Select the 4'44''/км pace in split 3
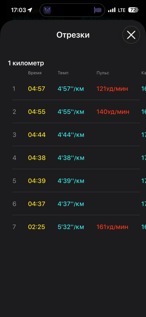 (71, 135)
